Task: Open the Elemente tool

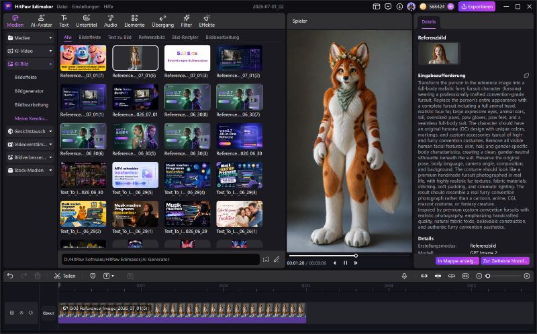Action: (134, 21)
